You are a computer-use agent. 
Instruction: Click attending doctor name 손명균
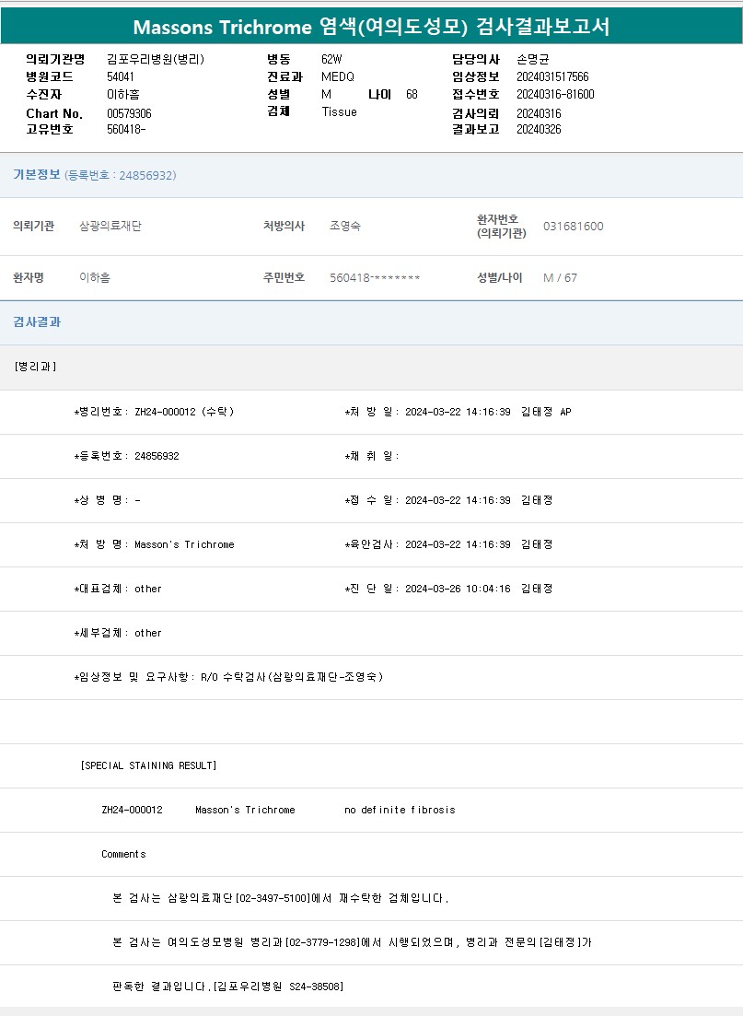532,59
